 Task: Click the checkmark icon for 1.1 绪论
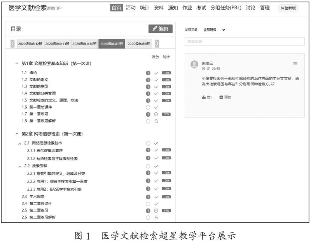[x=156, y=73]
